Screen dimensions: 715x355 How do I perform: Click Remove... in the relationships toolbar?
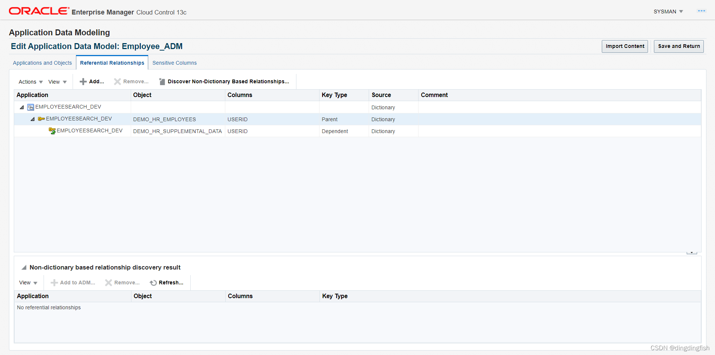131,81
